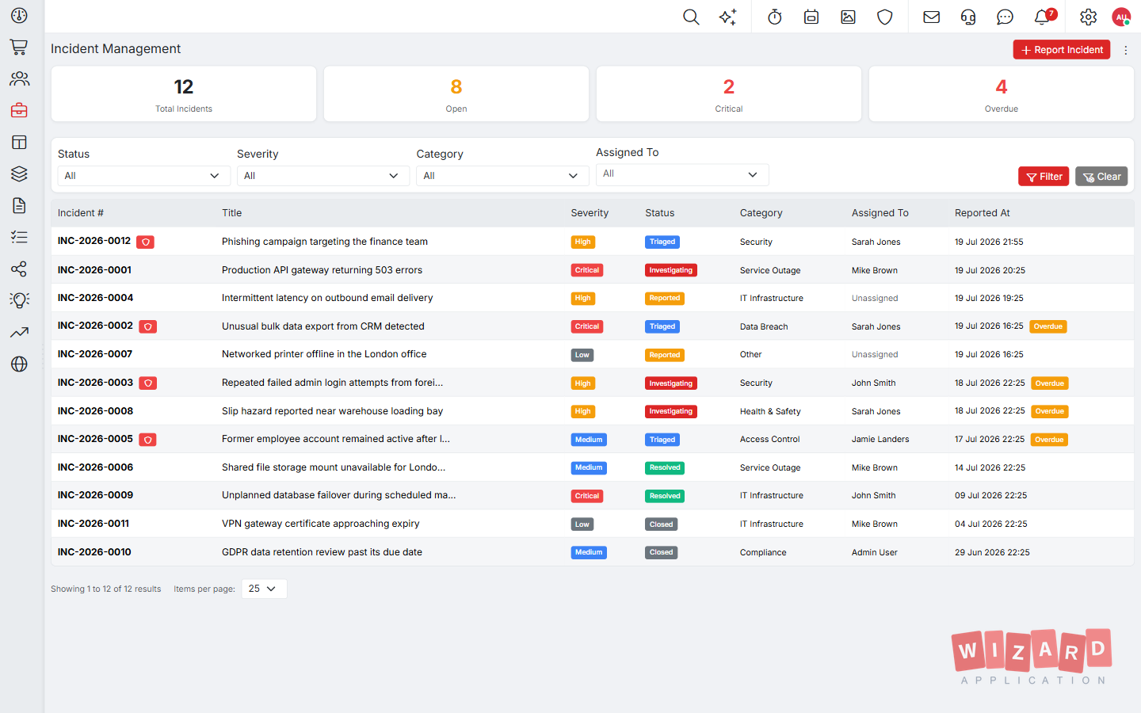Open incident INC-2026-0004
The image size is (1141, 713).
click(95, 298)
